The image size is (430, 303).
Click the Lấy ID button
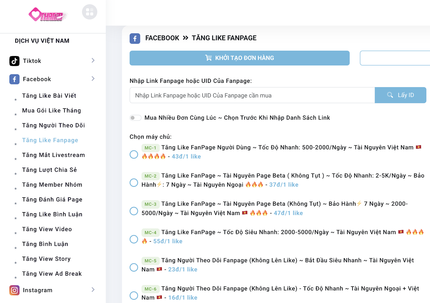click(x=400, y=95)
